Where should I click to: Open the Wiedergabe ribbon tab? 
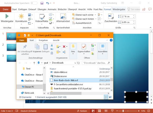click(119, 10)
